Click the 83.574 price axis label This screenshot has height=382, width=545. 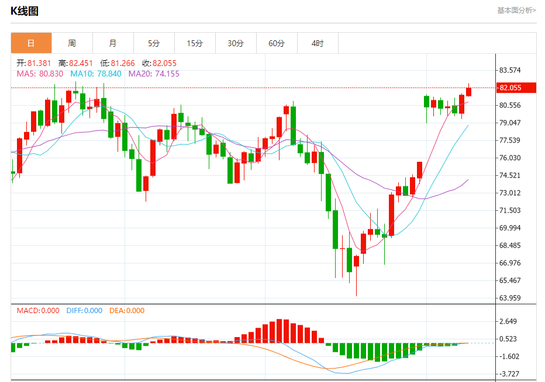click(510, 70)
